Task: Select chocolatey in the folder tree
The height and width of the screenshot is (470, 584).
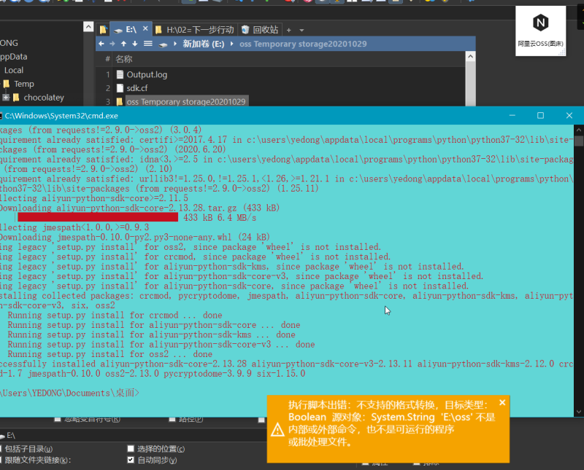Action: (44, 98)
